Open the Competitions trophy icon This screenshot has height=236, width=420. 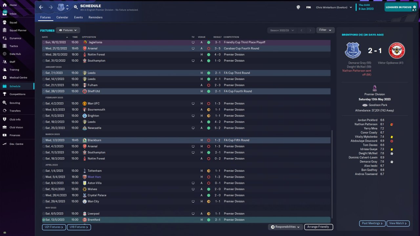5,94
